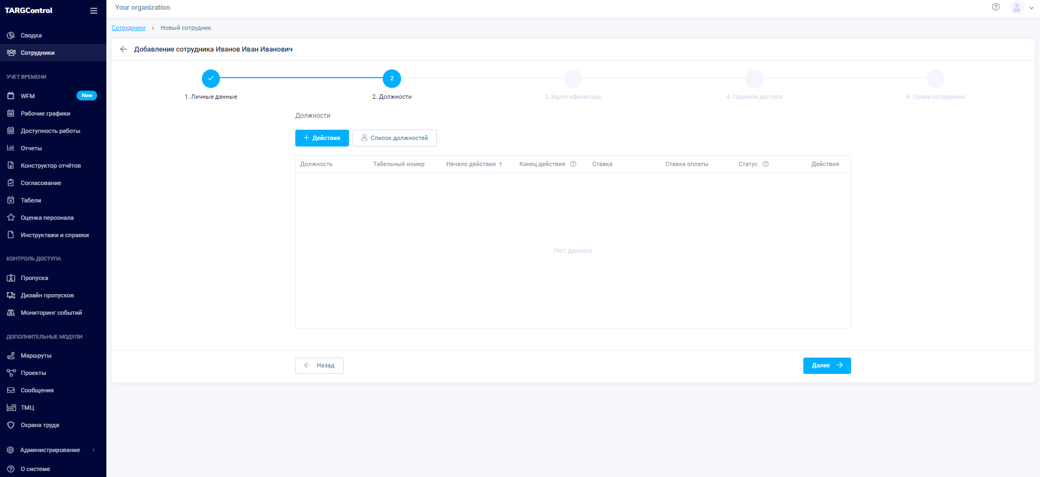Image resolution: width=1040 pixels, height=477 pixels.
Task: Open Администрирование gear icon
Action: click(10, 450)
